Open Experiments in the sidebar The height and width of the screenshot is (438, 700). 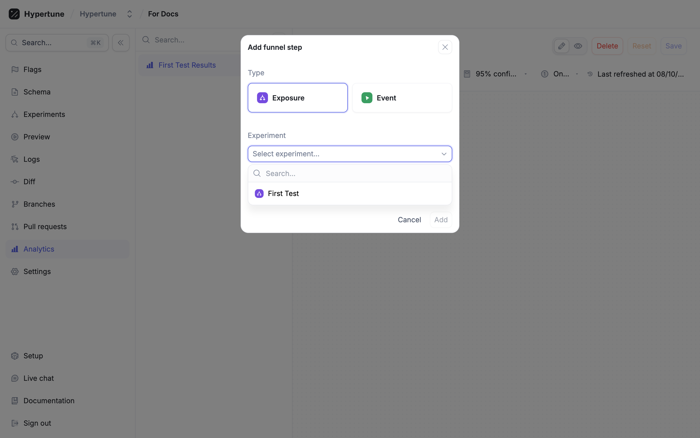tap(44, 114)
